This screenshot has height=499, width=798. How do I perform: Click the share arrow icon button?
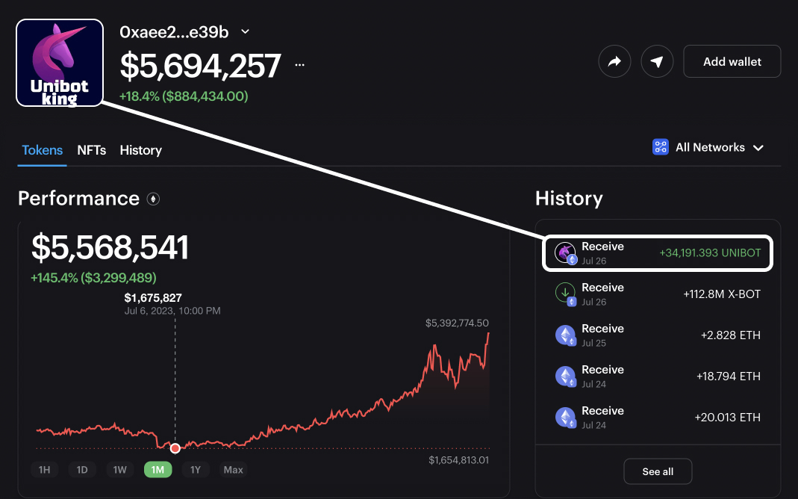coord(614,61)
